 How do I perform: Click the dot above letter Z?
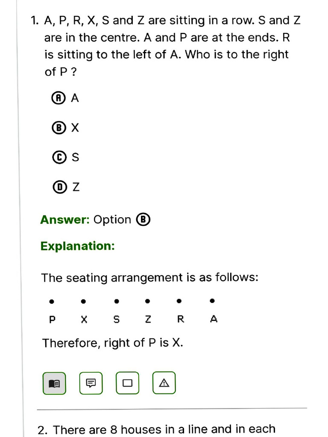click(148, 301)
